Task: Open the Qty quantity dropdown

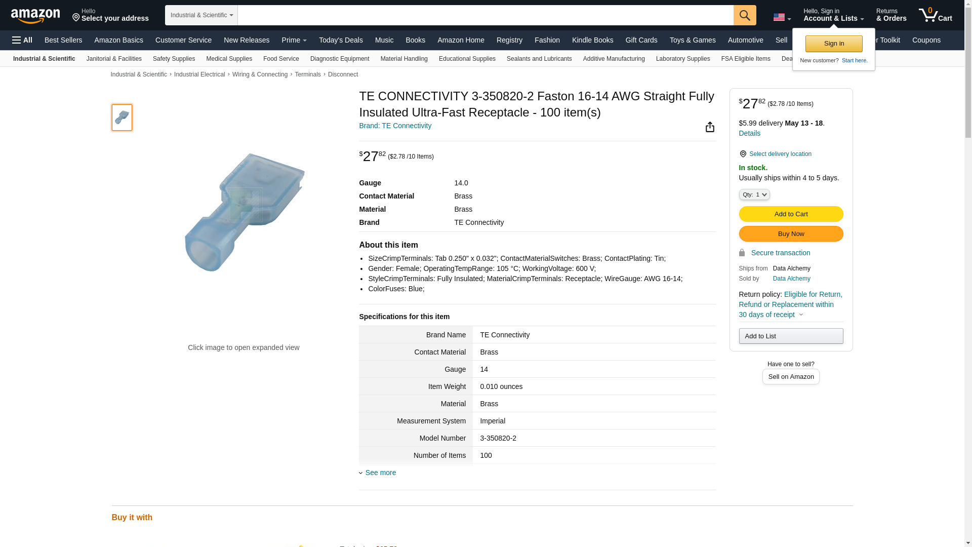Action: pyautogui.click(x=754, y=194)
